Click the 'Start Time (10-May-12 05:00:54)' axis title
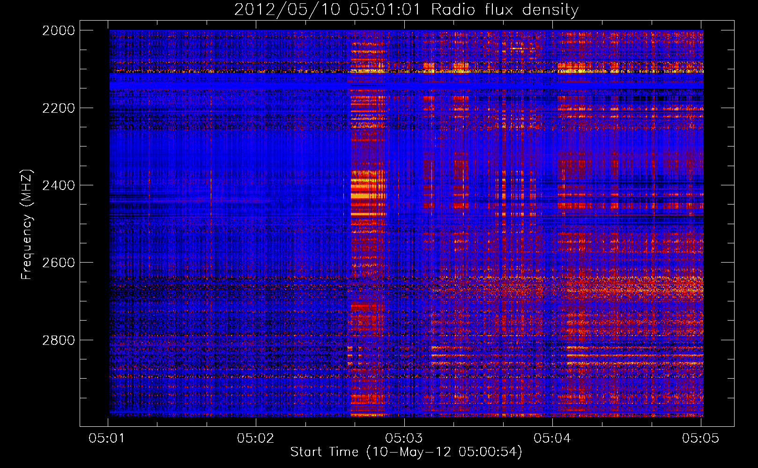This screenshot has height=468, width=758. 406,452
